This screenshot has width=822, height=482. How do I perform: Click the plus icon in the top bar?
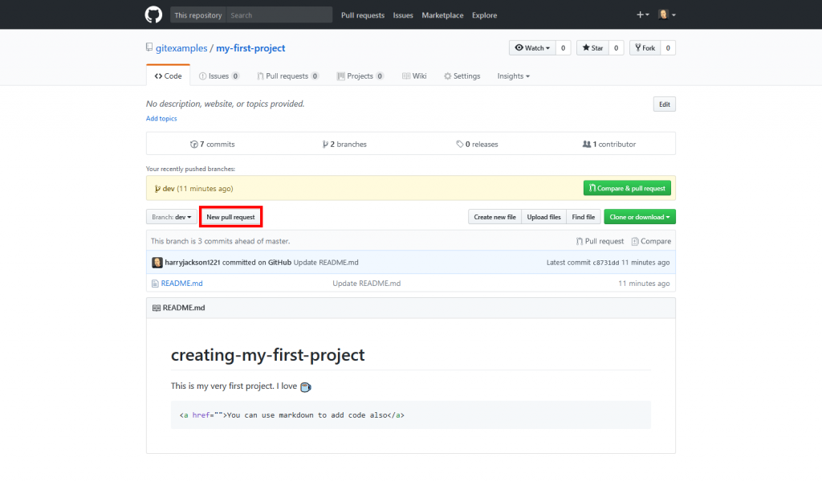tap(638, 14)
